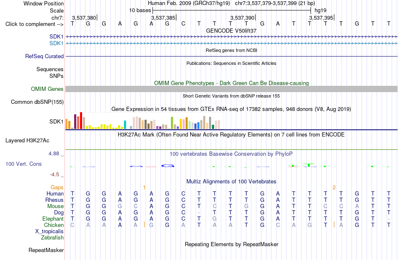Open the Layered H3K27Ac track label
This screenshot has height=260, width=398.
[x=27, y=141]
